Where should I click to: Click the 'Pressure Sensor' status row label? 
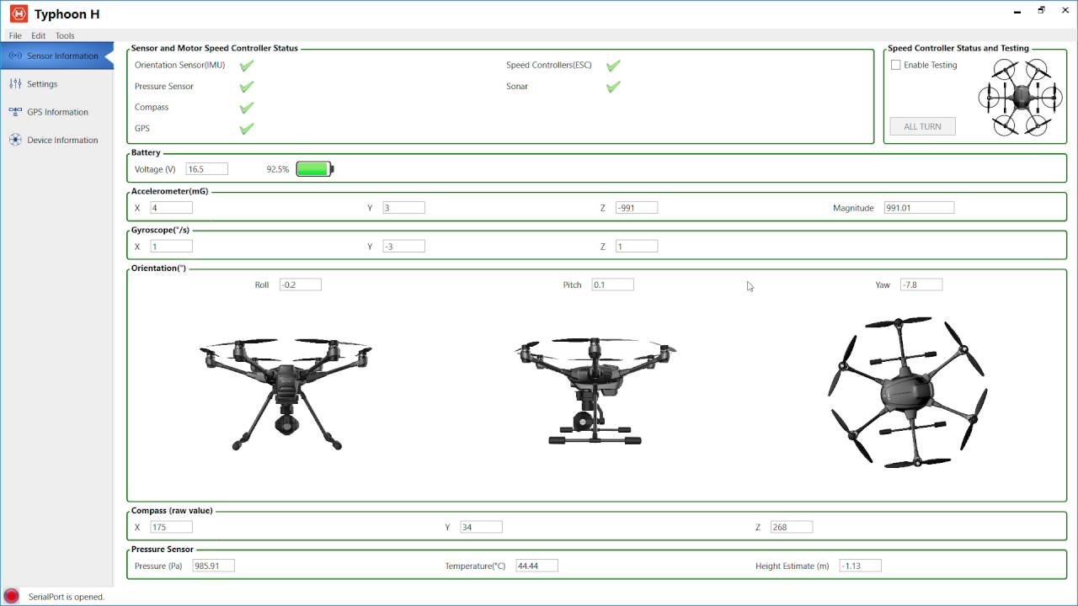(164, 86)
